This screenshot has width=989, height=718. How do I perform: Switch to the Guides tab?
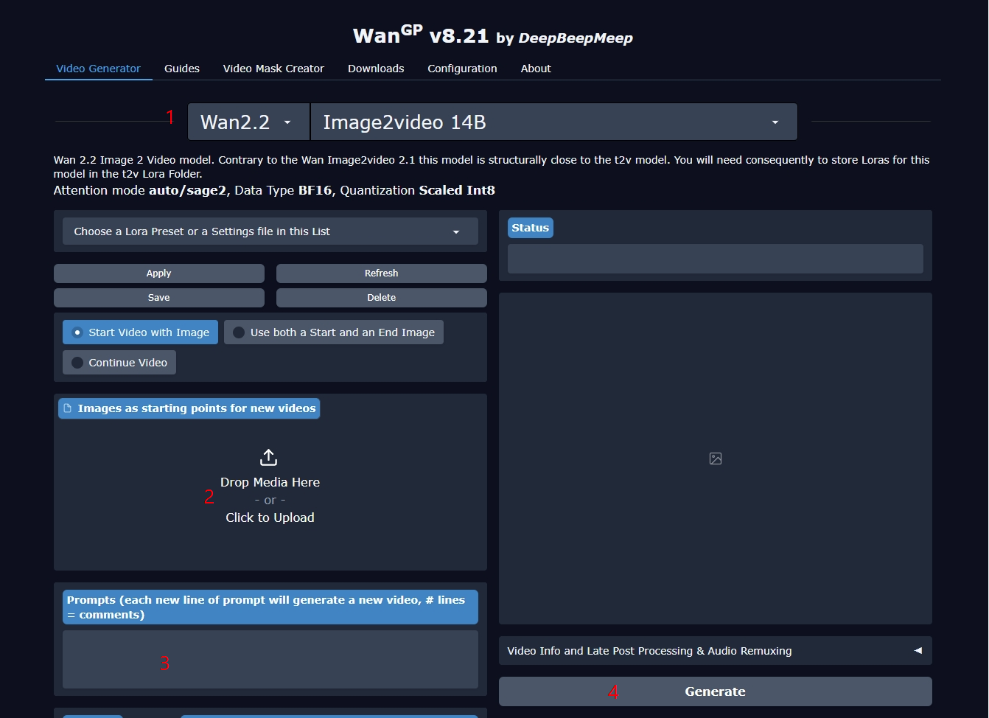(182, 69)
